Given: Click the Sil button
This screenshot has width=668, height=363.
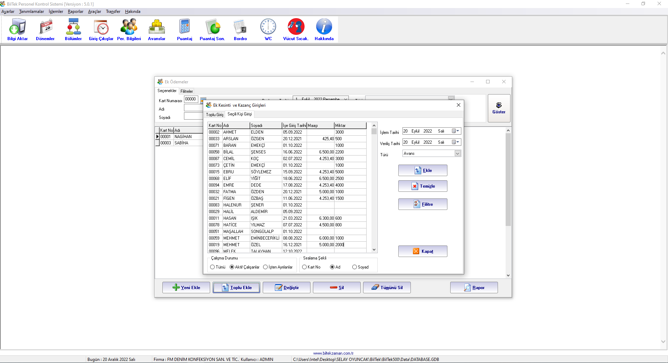Looking at the screenshot, I should [x=337, y=288].
